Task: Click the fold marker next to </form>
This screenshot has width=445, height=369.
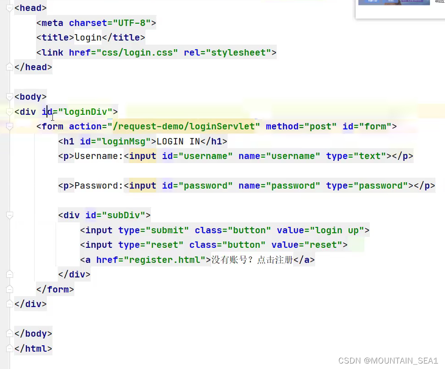Action: pos(9,289)
